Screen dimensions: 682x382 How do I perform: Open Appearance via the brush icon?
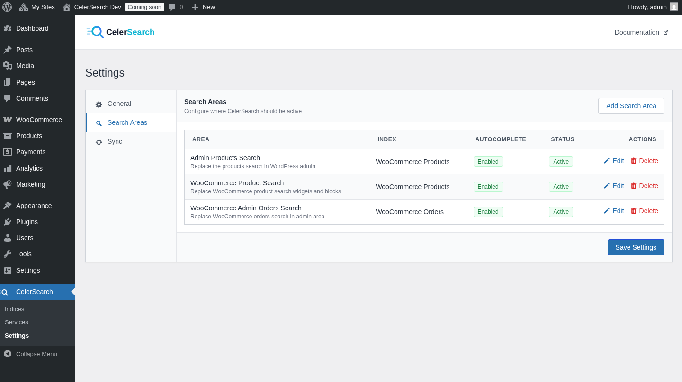point(8,205)
